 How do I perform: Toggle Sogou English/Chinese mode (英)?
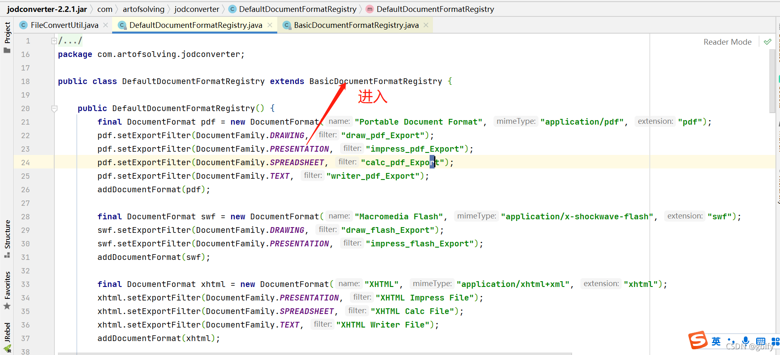tap(716, 341)
